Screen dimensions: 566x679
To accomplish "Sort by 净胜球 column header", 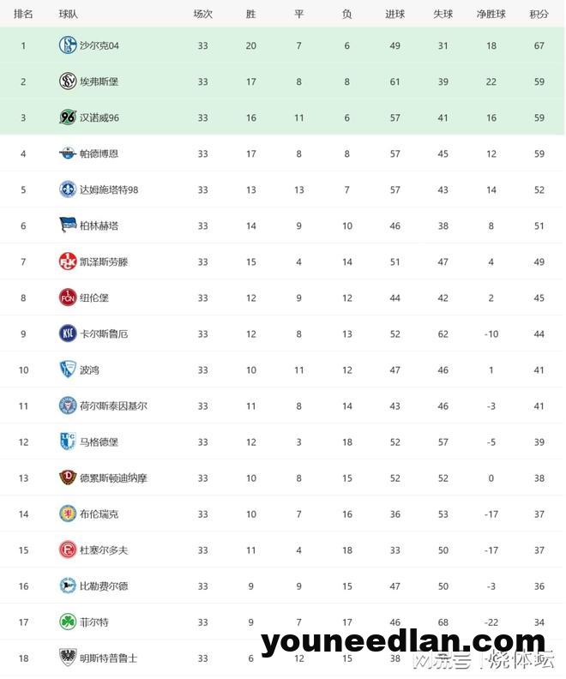I will click(x=491, y=14).
